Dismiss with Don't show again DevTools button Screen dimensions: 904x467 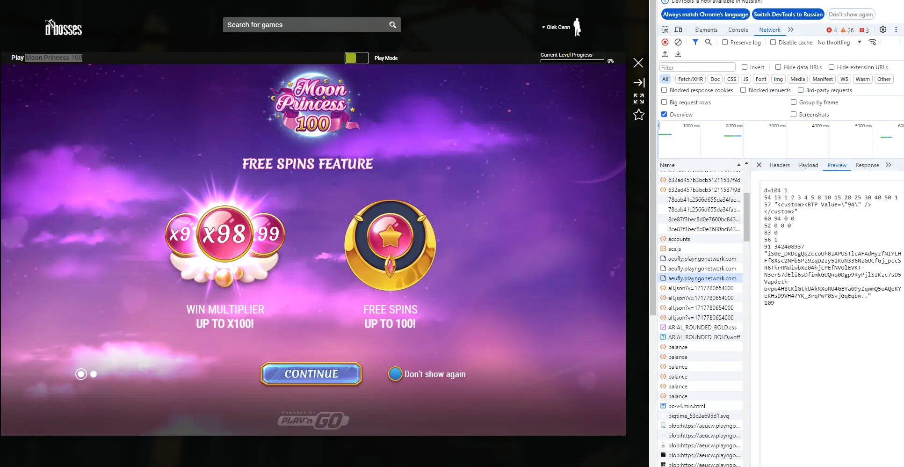point(851,15)
